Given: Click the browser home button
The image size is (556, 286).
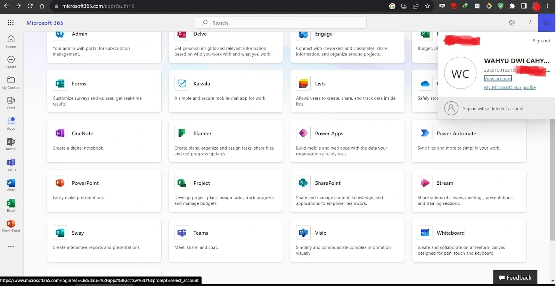Looking at the screenshot, I should (42, 6).
